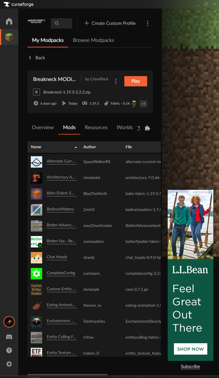Screen dimensions: 219x378
Task: Open the Settings gear icon
Action: tap(9, 364)
